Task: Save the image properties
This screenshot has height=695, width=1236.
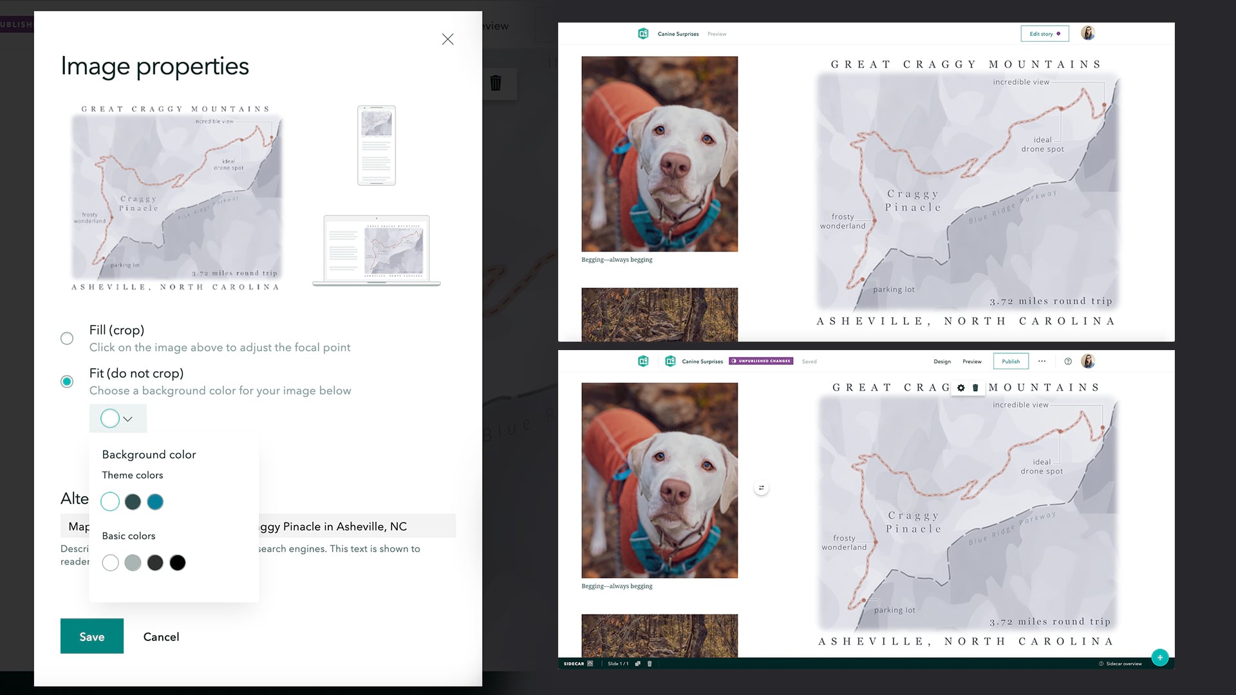Action: (x=91, y=636)
